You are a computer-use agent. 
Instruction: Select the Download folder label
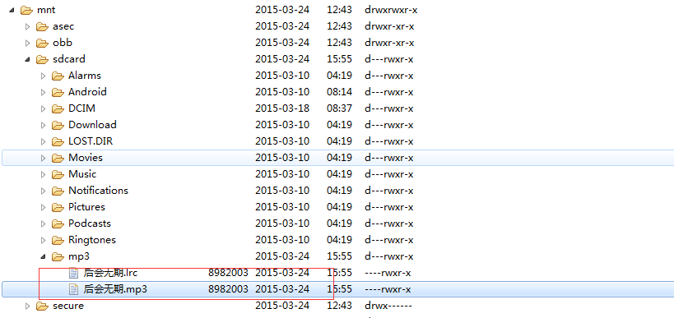92,125
